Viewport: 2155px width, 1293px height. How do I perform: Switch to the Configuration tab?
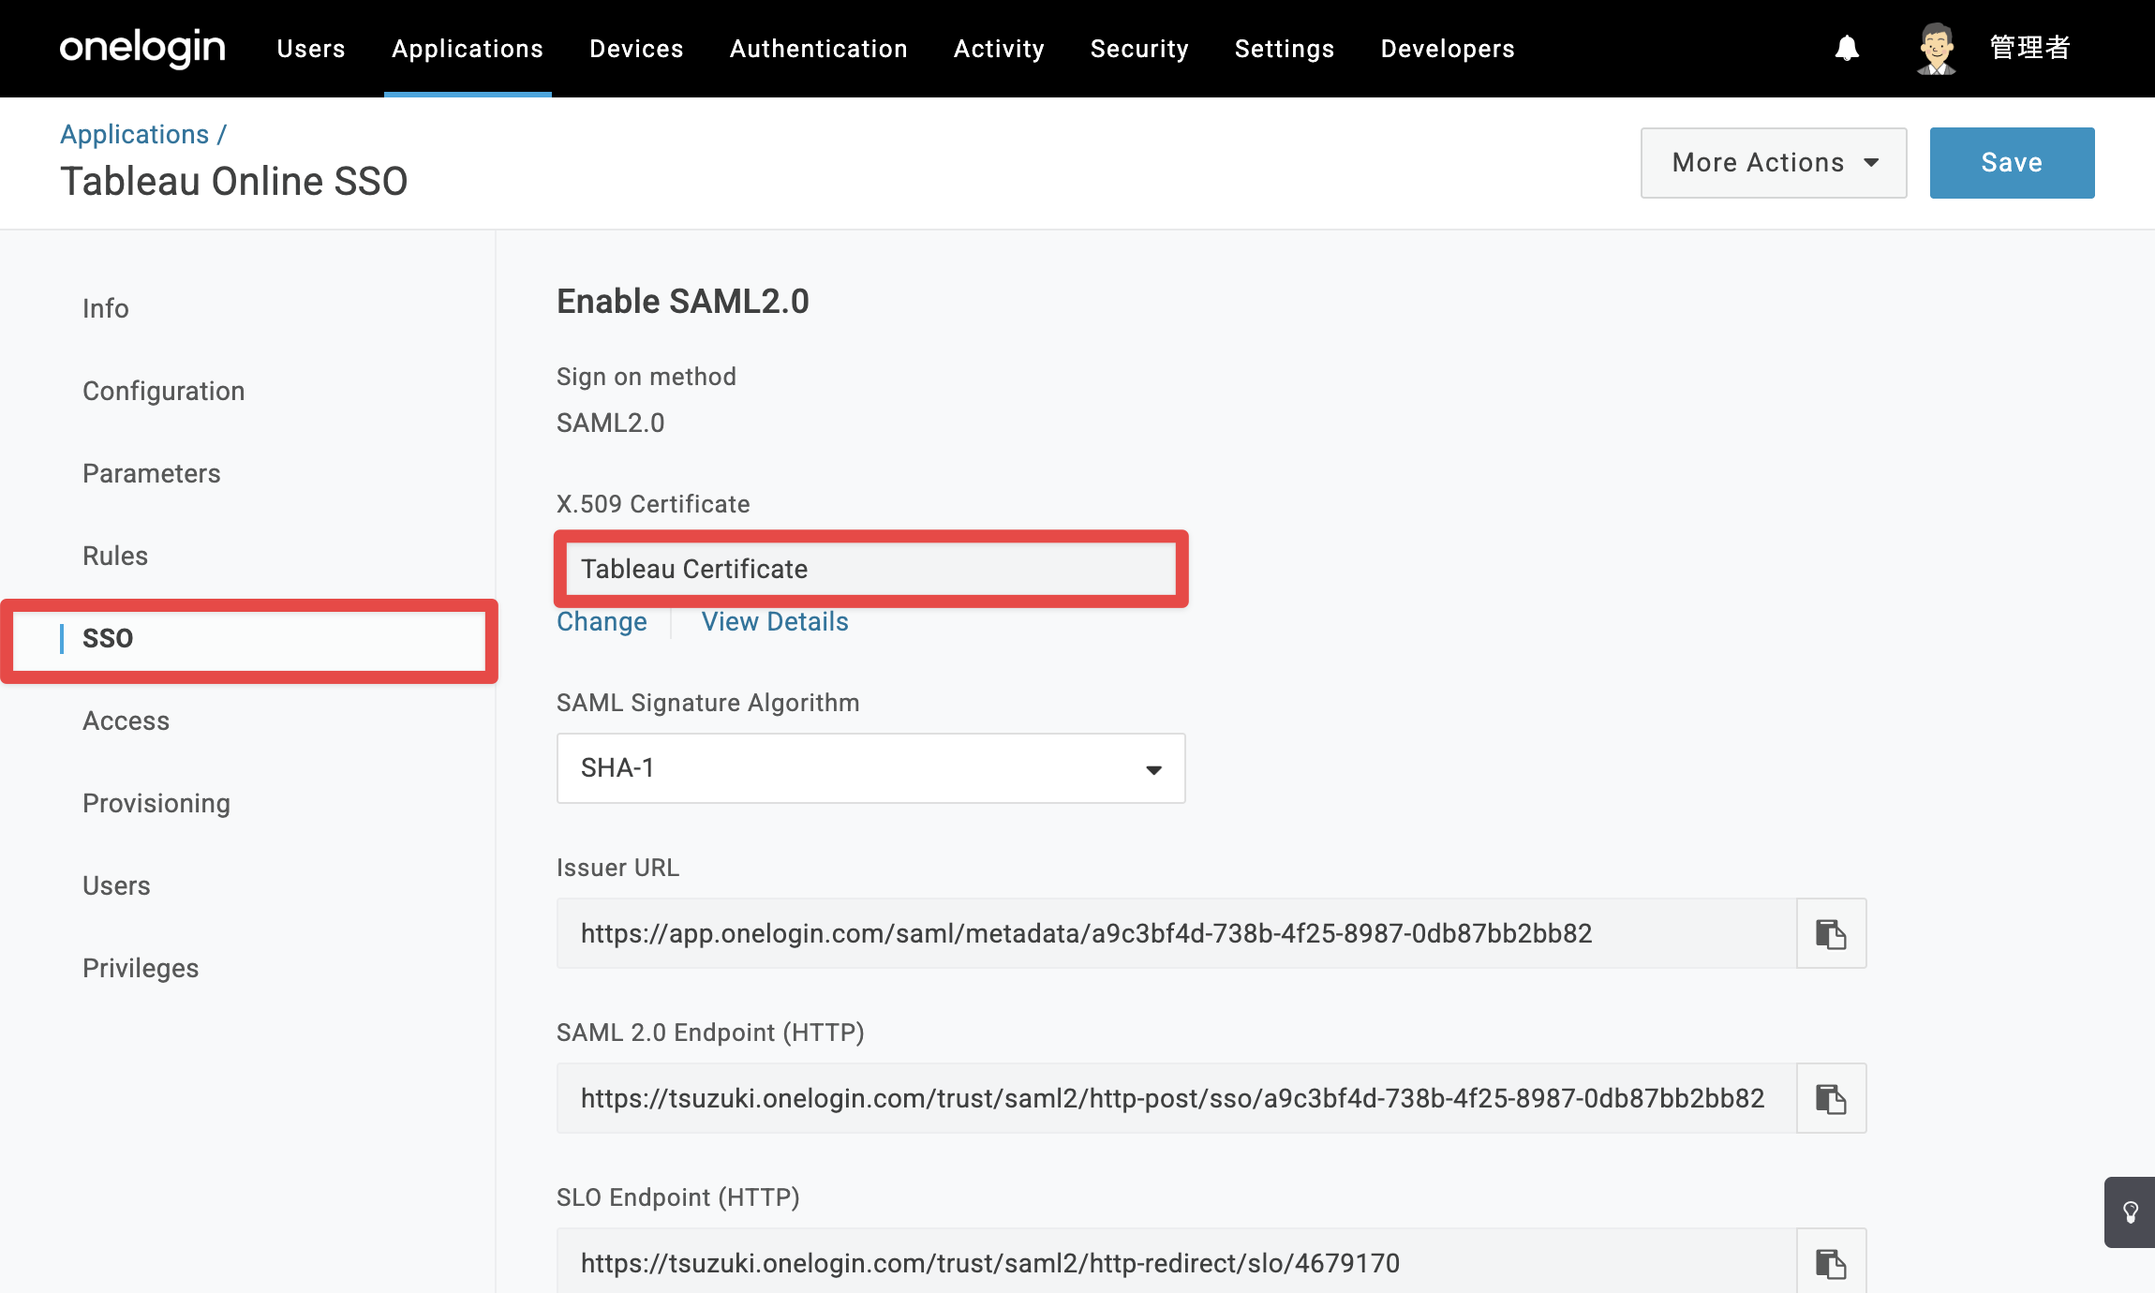pos(164,391)
